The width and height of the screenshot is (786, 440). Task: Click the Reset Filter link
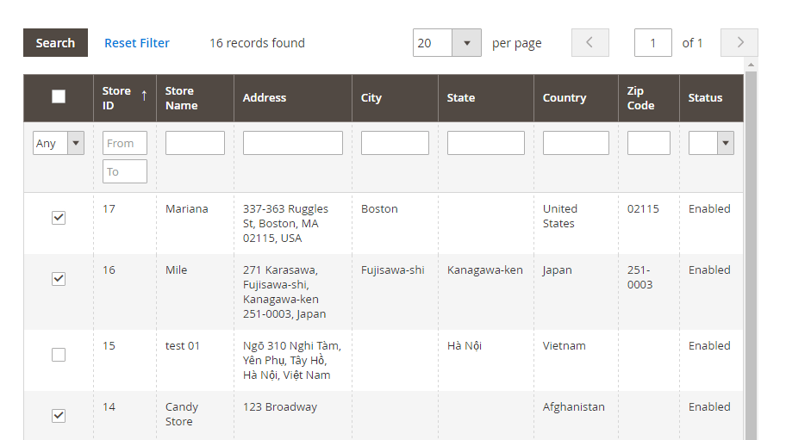click(x=137, y=43)
